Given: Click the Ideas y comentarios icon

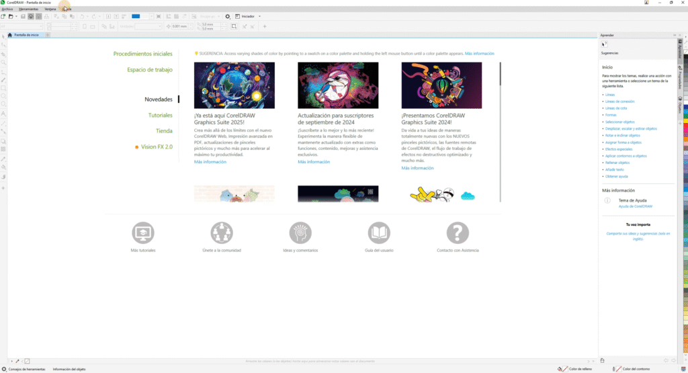Looking at the screenshot, I should (300, 233).
